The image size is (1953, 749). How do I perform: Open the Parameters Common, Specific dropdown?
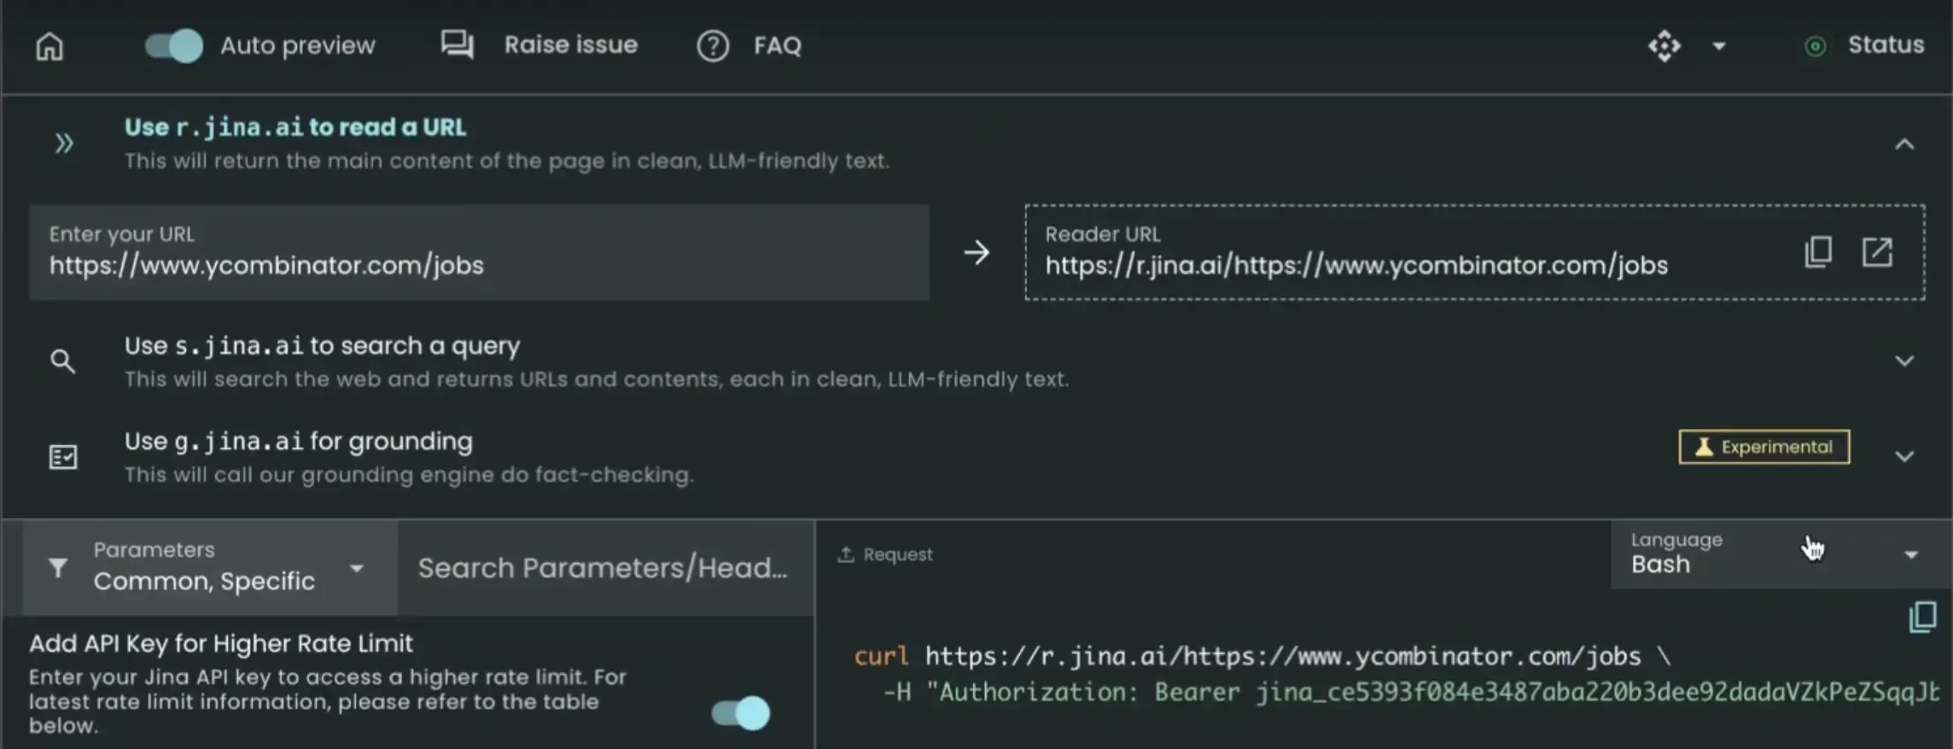(x=210, y=567)
